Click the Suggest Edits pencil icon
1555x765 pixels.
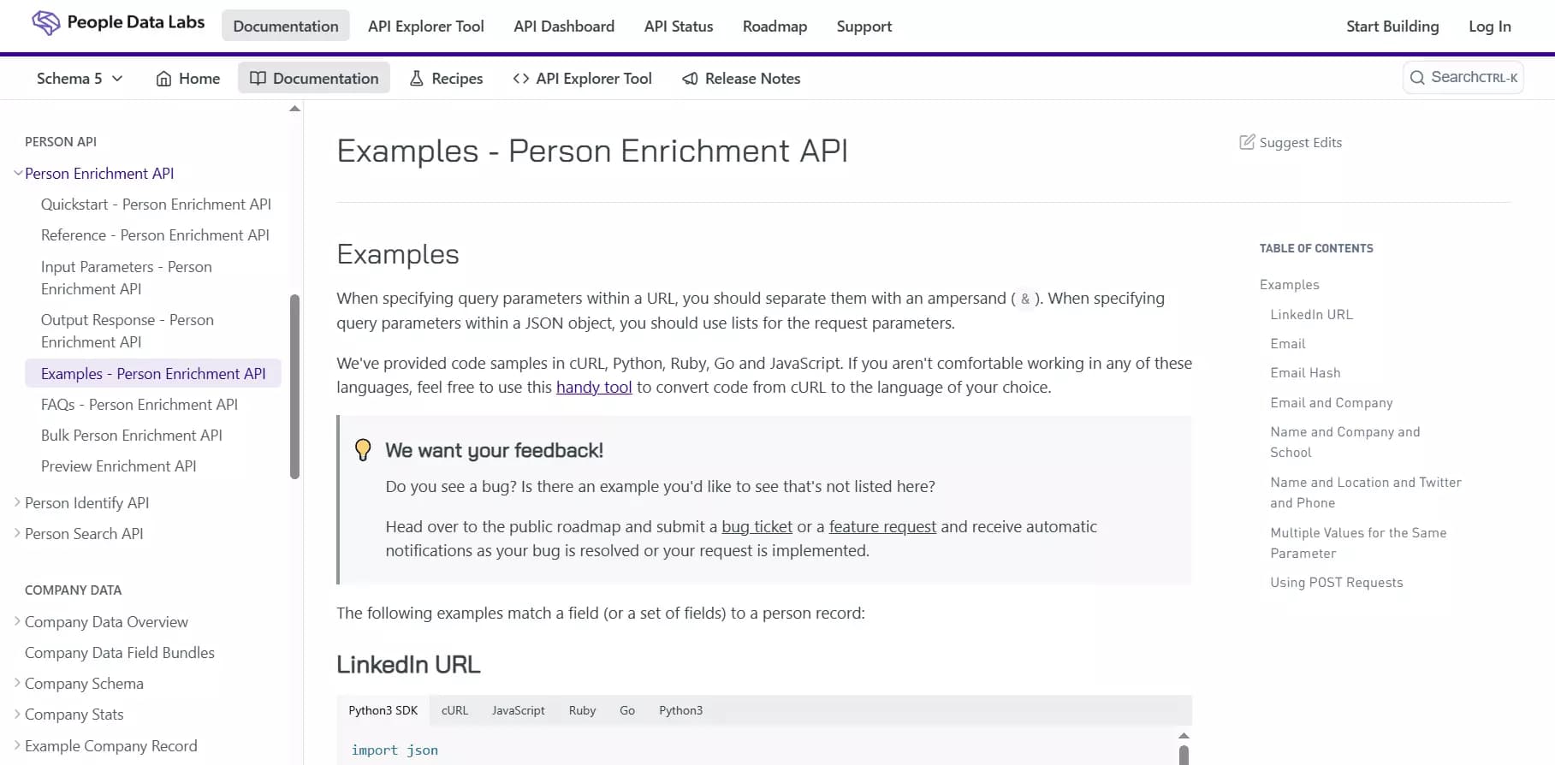pyautogui.click(x=1247, y=142)
